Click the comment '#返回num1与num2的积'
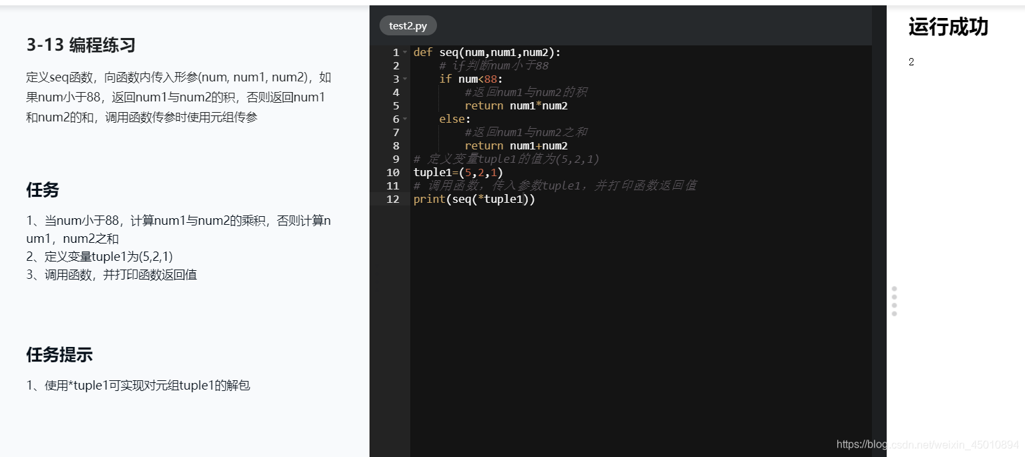Viewport: 1025px width, 457px height. pyautogui.click(x=526, y=92)
